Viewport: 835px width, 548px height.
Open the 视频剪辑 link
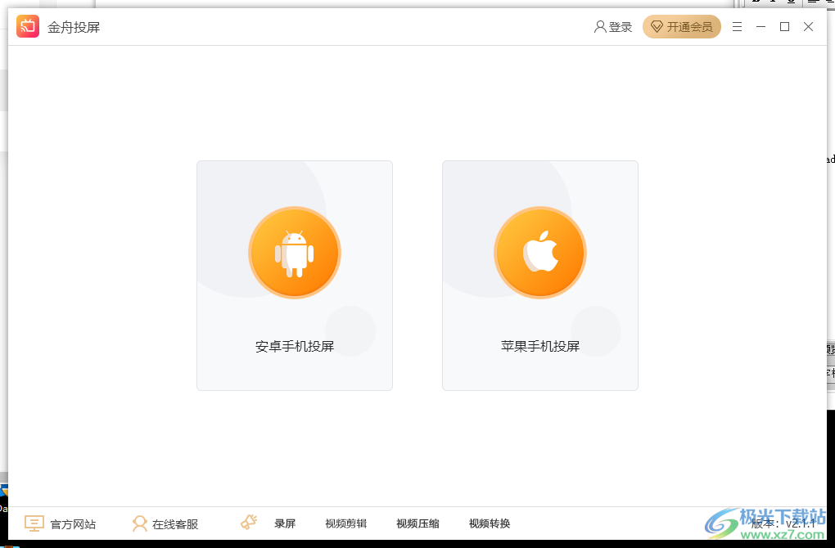[346, 523]
